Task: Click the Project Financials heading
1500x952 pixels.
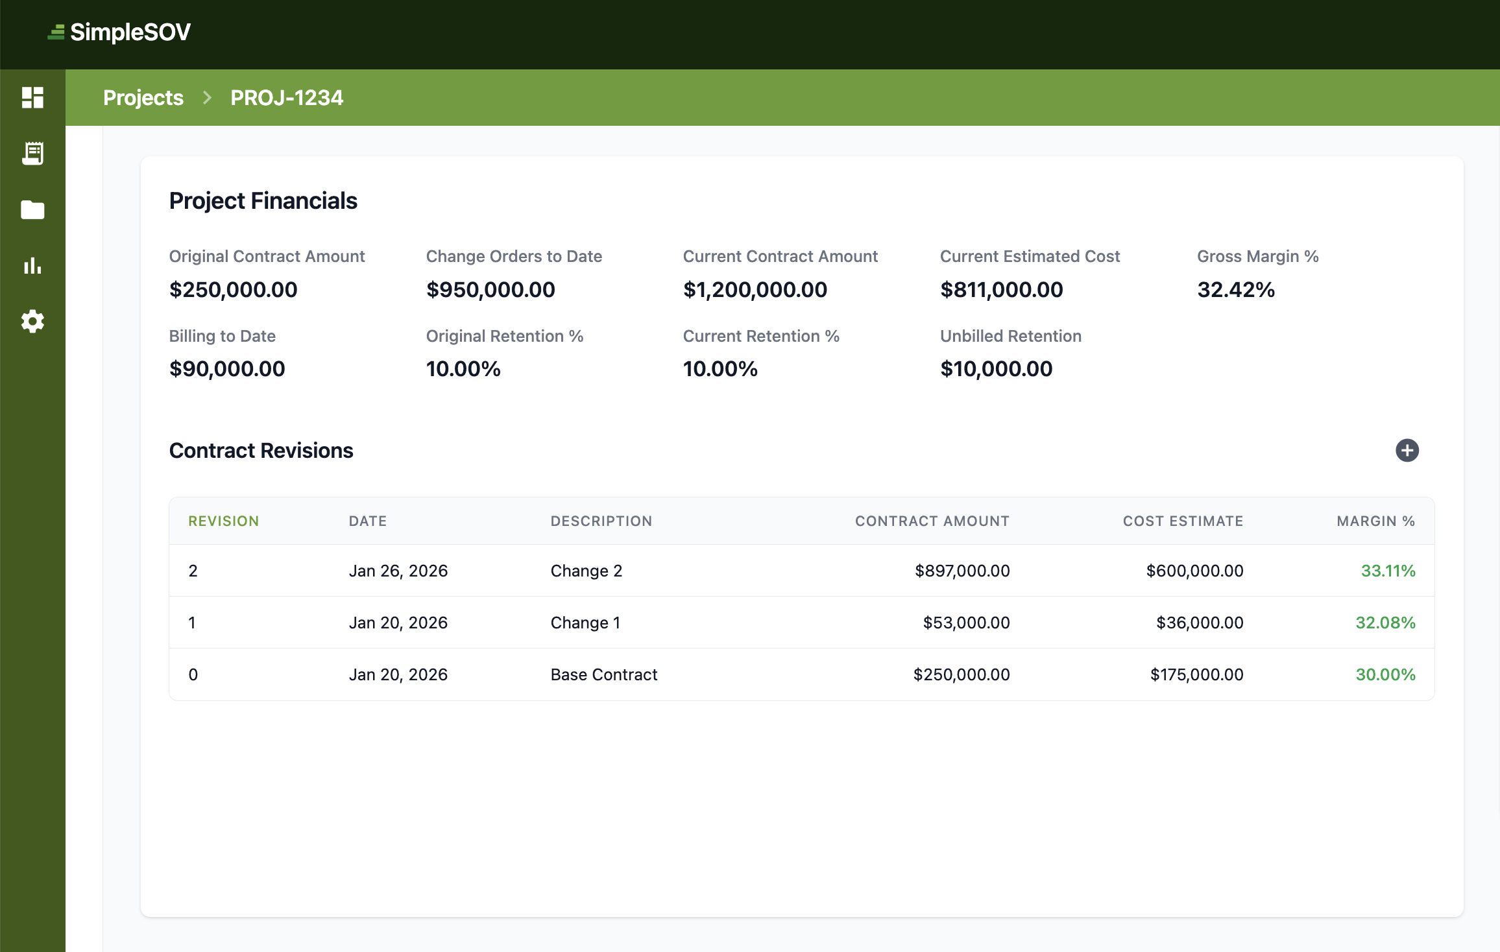Action: pos(263,200)
